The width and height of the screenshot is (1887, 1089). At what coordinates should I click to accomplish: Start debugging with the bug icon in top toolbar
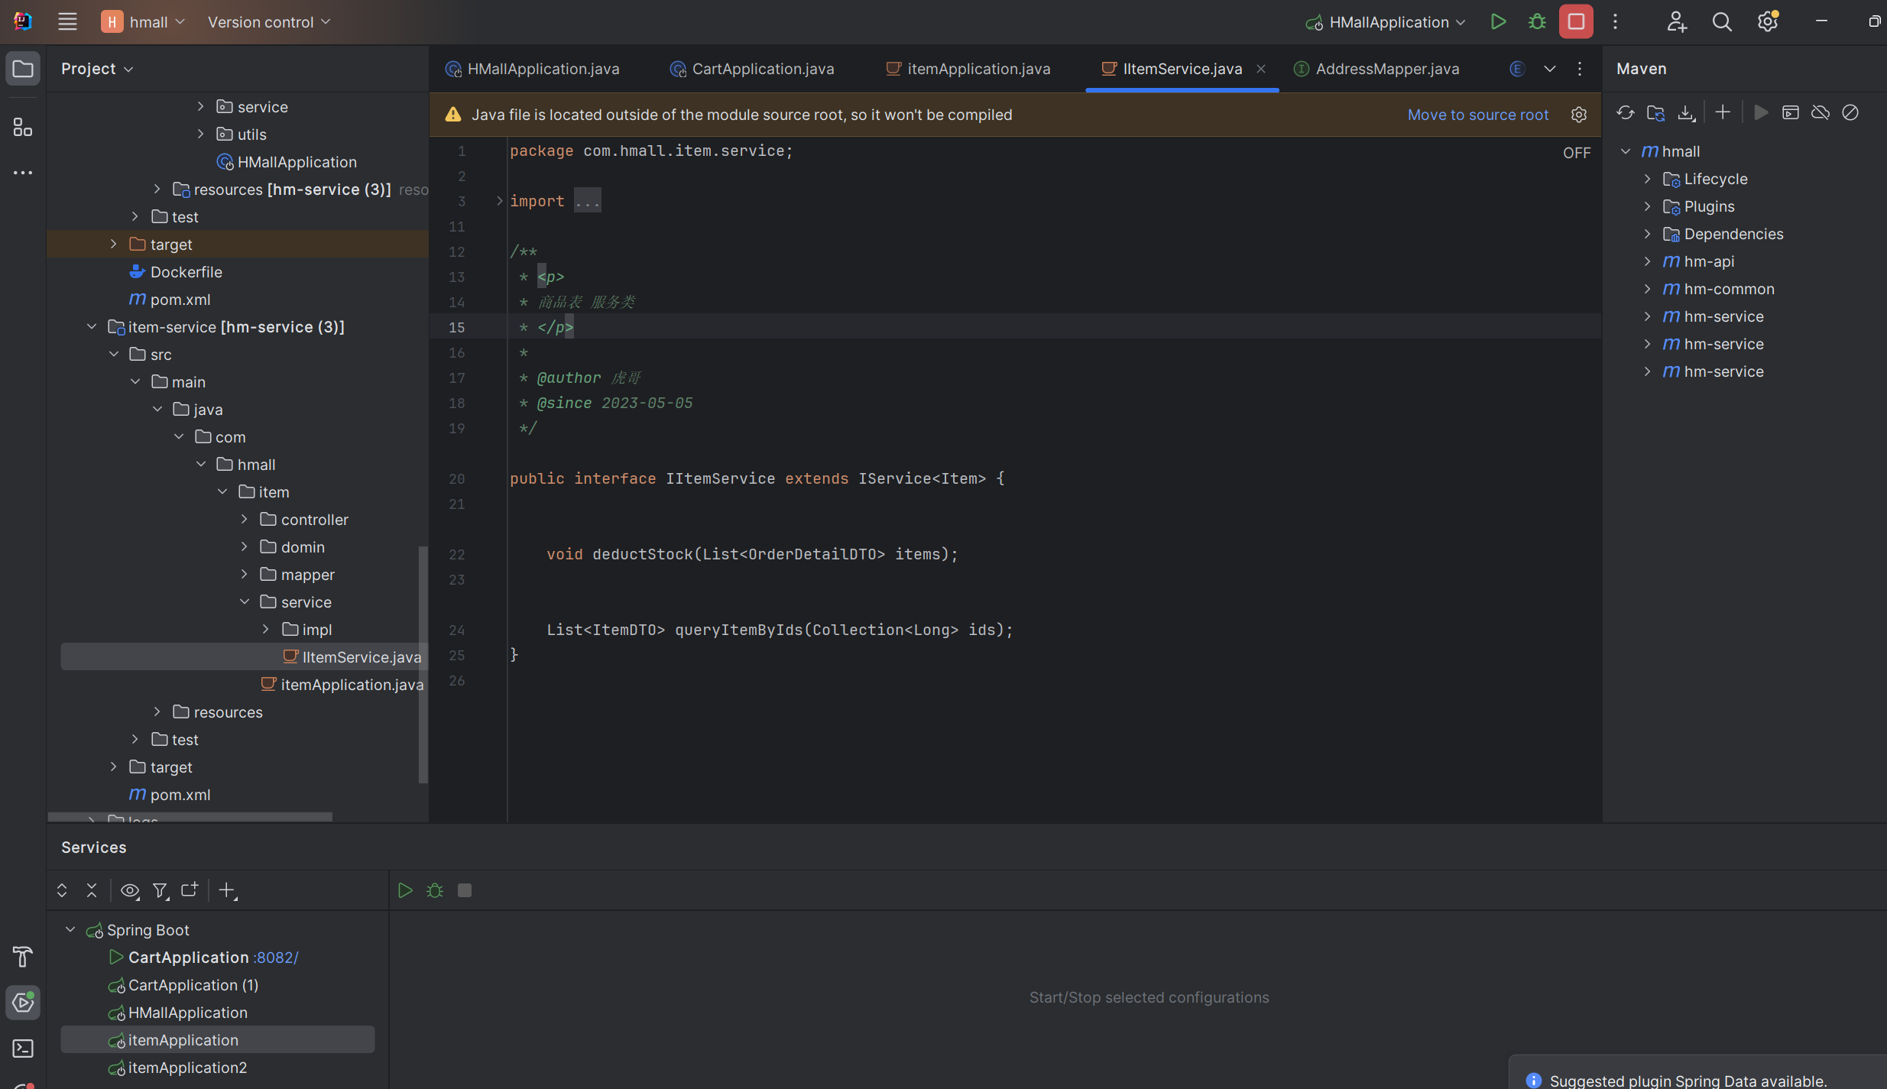coord(1537,21)
